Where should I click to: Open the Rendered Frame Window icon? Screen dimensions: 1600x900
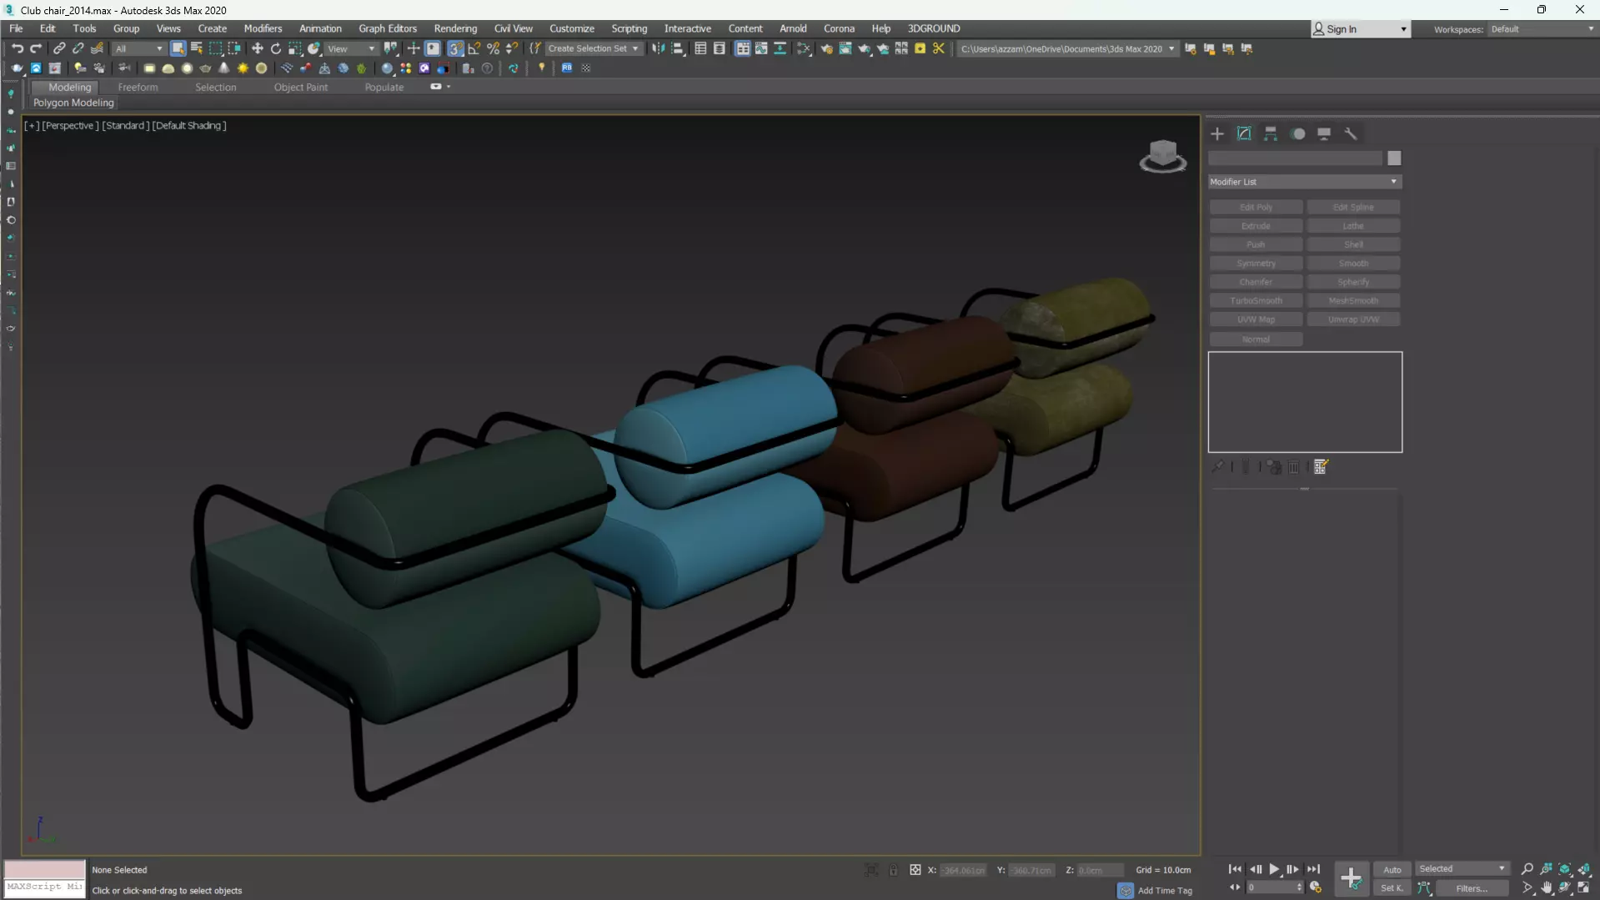845,48
